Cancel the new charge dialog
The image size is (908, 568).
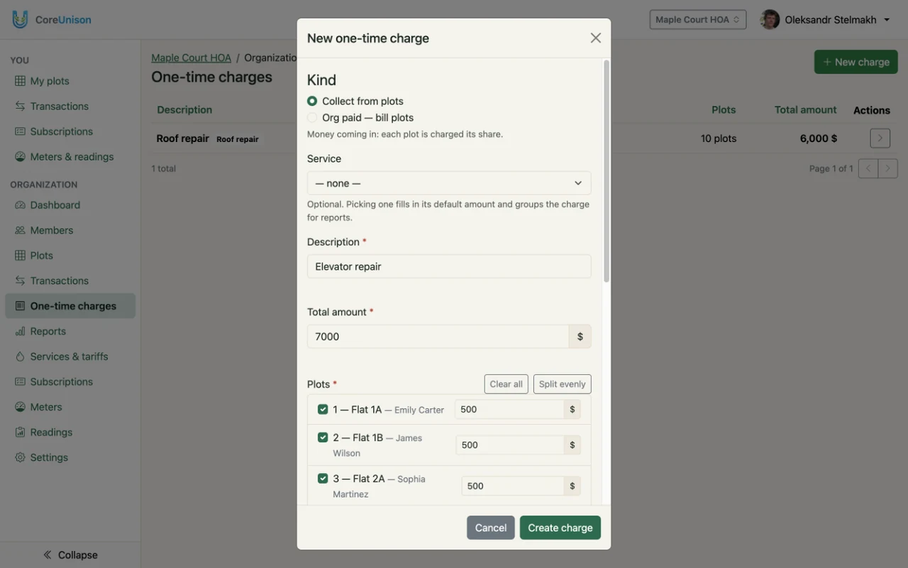coord(491,528)
